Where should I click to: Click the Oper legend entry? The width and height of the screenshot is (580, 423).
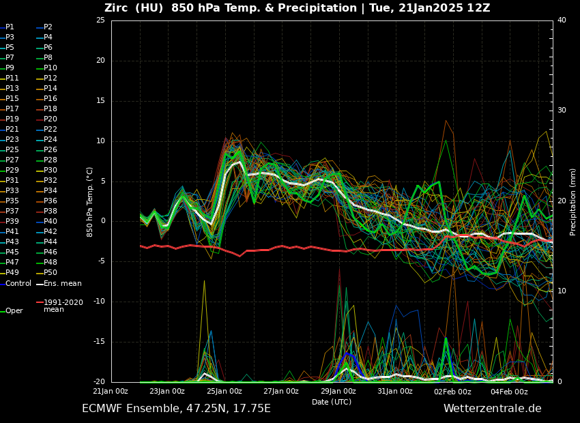[14, 311]
